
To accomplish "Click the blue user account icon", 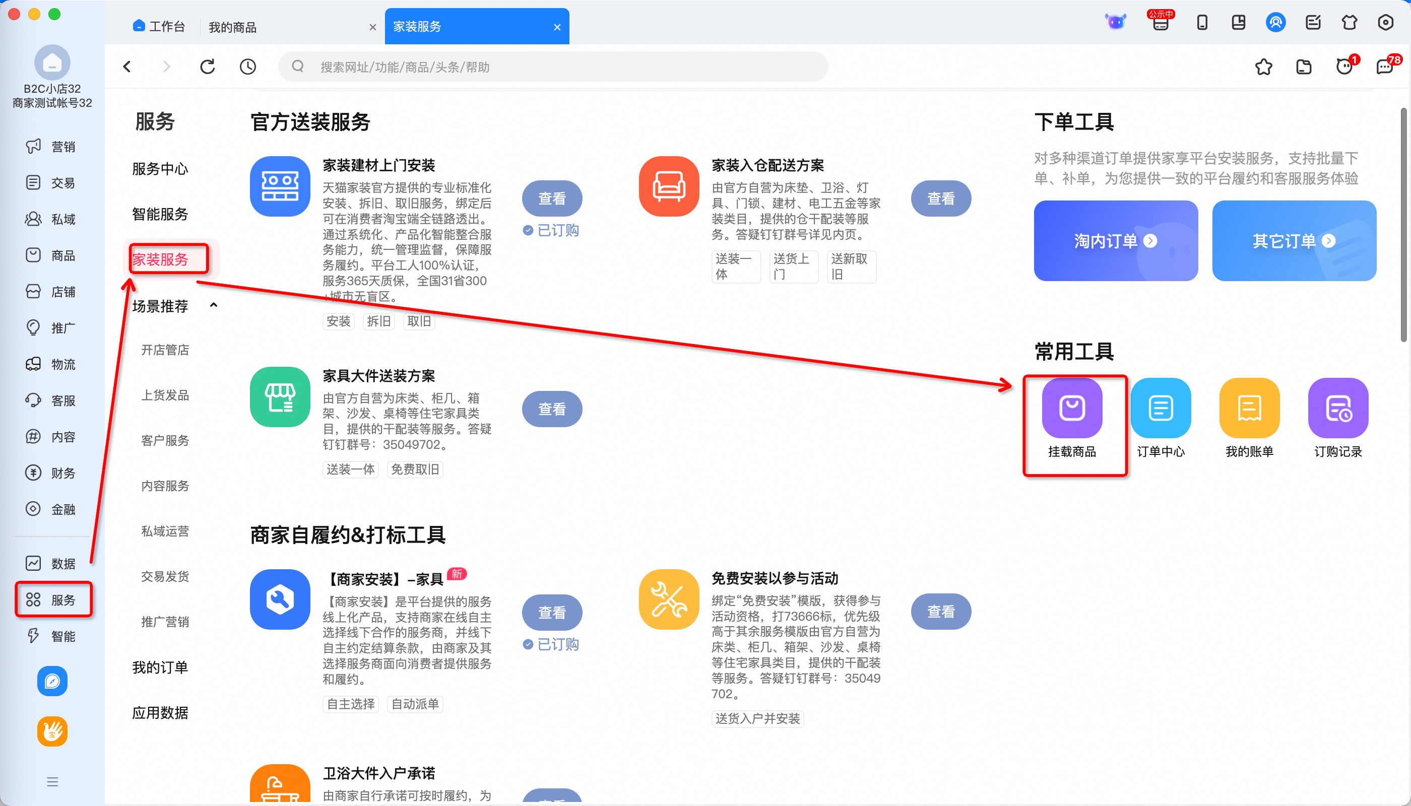I will tap(1275, 23).
